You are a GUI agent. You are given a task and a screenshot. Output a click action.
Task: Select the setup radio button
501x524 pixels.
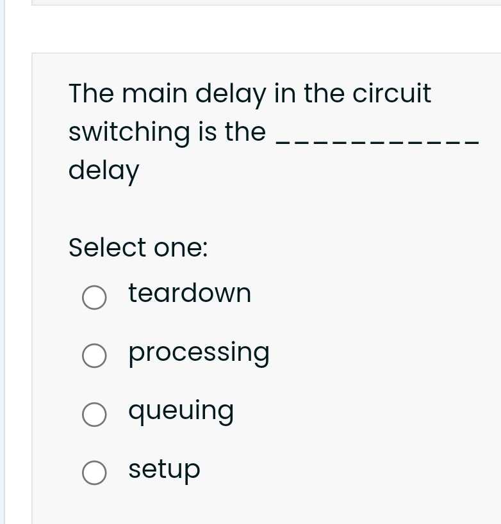tap(94, 473)
